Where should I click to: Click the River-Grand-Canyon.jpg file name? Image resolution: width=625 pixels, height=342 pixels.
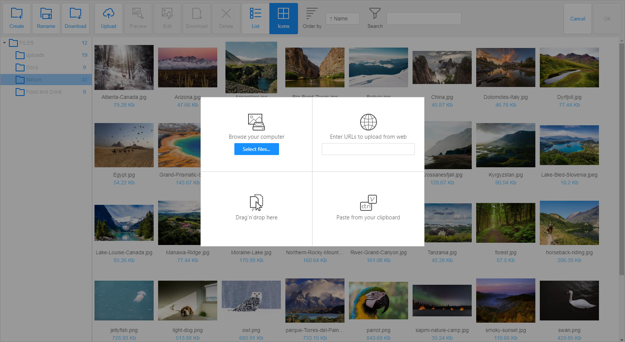tap(378, 252)
